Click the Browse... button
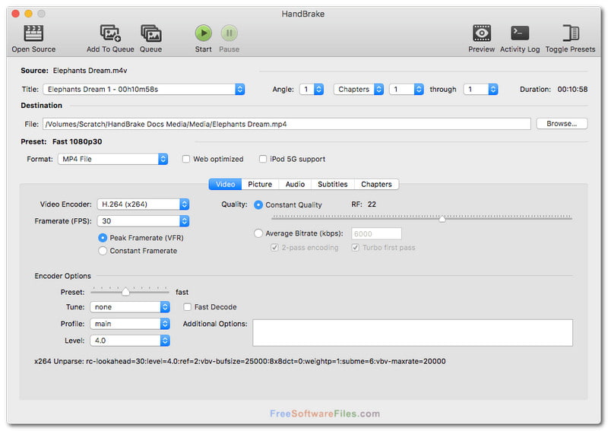608x431 pixels. click(562, 123)
